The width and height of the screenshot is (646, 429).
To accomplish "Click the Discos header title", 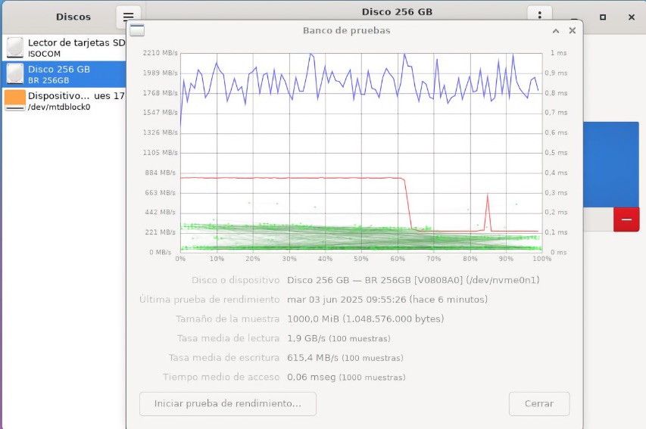I will (73, 17).
